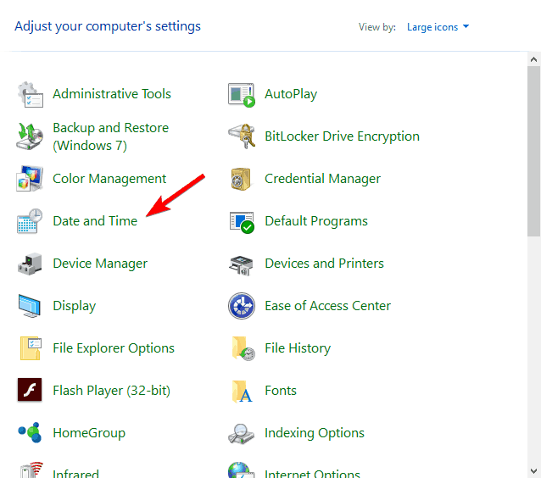The image size is (541, 478).
Task: Open Indexing Options link
Action: pyautogui.click(x=315, y=433)
